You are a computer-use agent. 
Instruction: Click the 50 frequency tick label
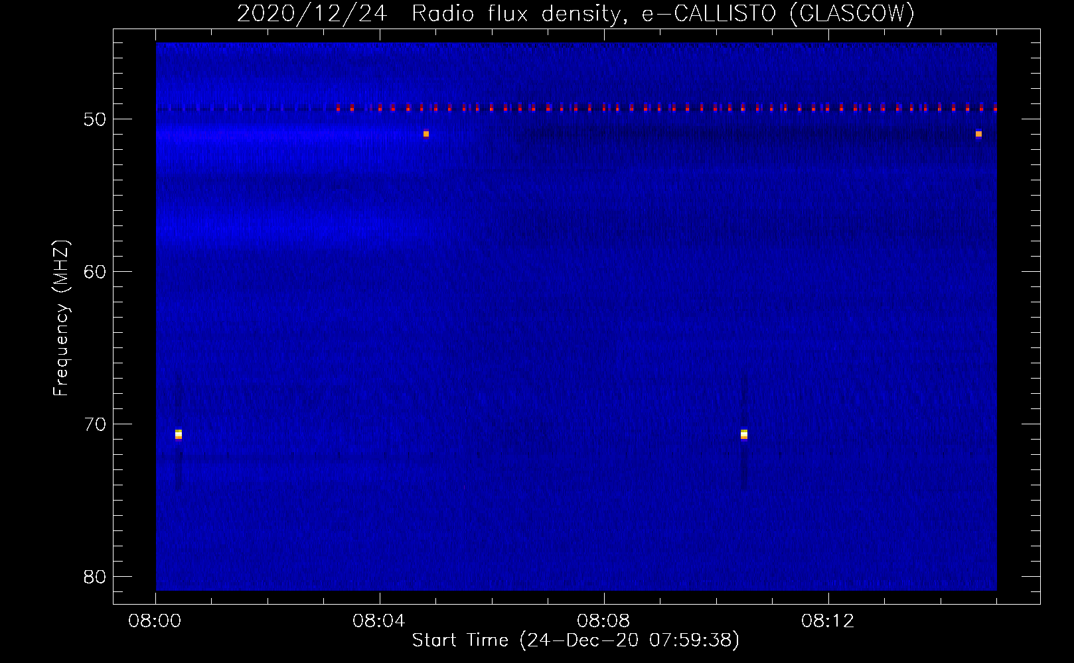(96, 119)
